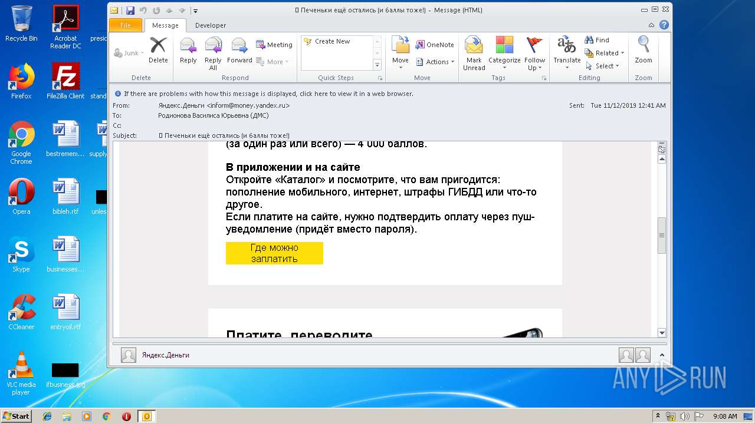Image resolution: width=755 pixels, height=424 pixels.
Task: Expand the People Pane chevron
Action: tap(662, 355)
